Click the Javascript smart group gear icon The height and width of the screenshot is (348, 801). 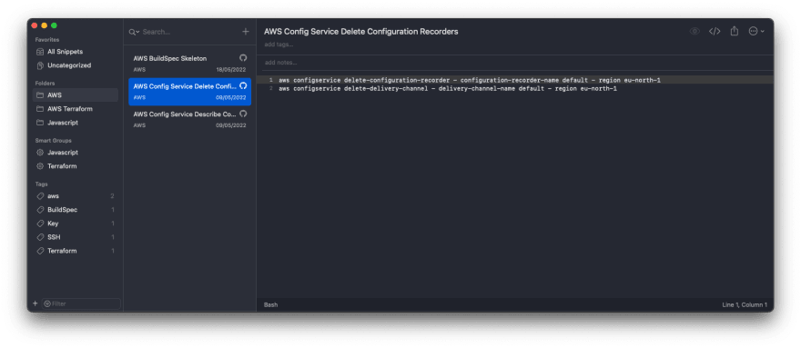[x=40, y=152]
